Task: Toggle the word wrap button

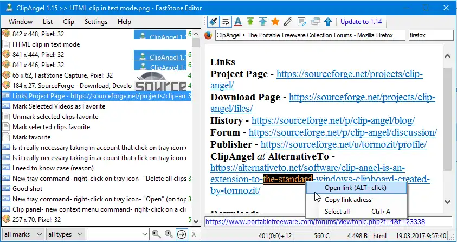Action: 226,22
